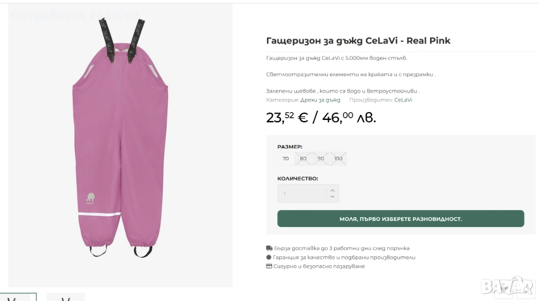Click the green 'Моля, първо изберете разновидност' button
This screenshot has height=301, width=539.
[401, 218]
